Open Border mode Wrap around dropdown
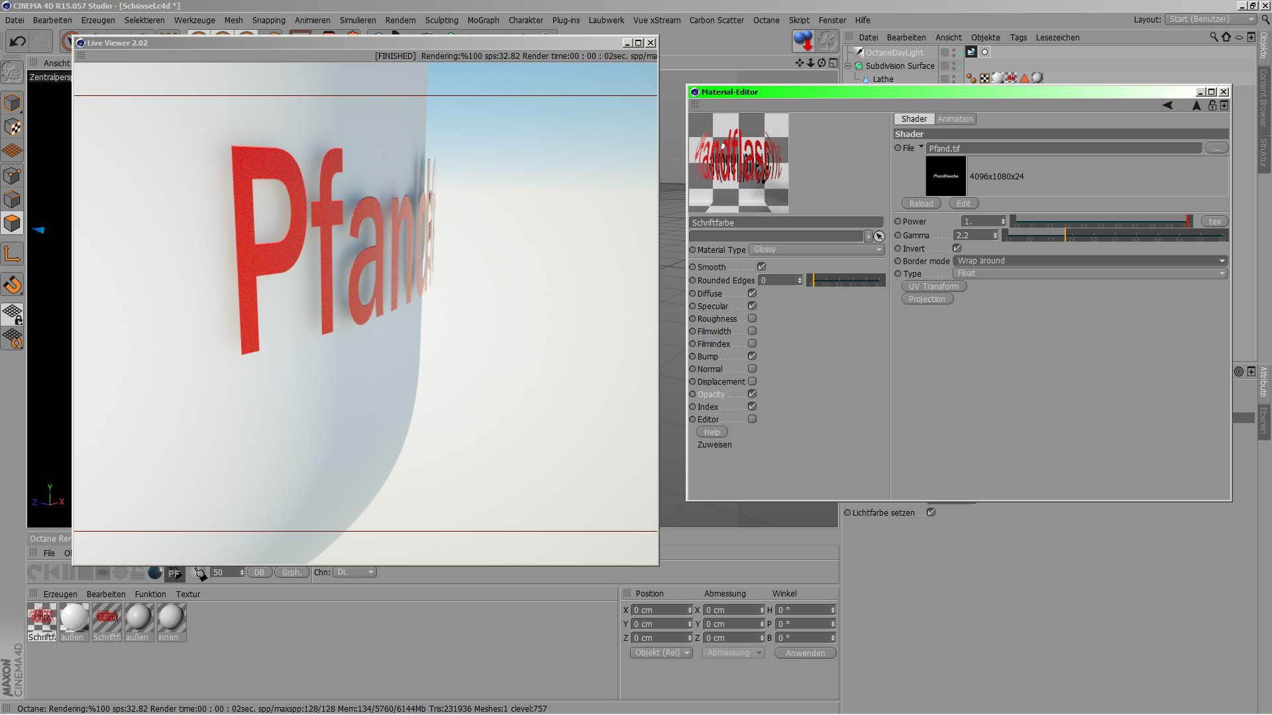This screenshot has height=715, width=1272. point(1090,261)
